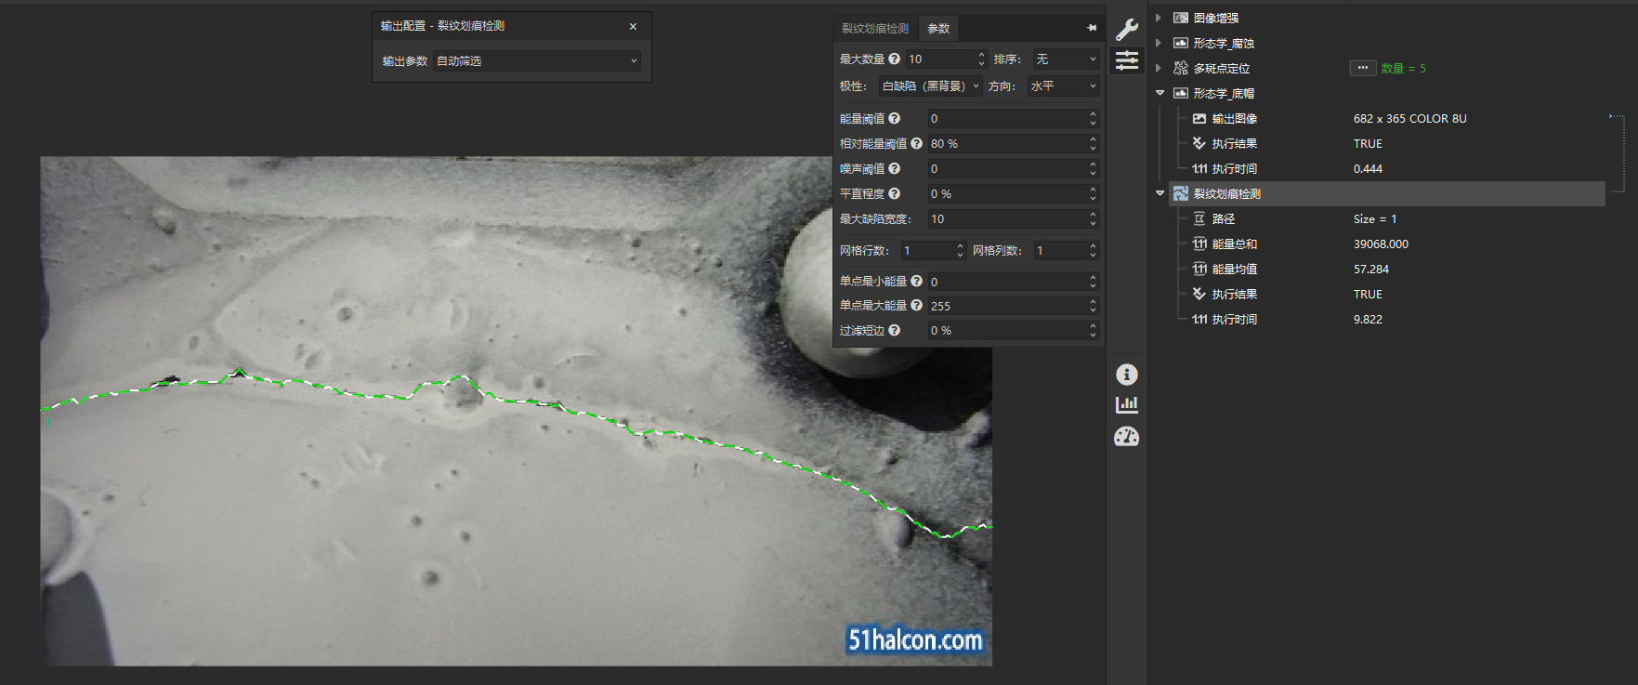Switch to the 裂纹划痕检测 tab
This screenshot has width=1638, height=685.
pyautogui.click(x=874, y=29)
